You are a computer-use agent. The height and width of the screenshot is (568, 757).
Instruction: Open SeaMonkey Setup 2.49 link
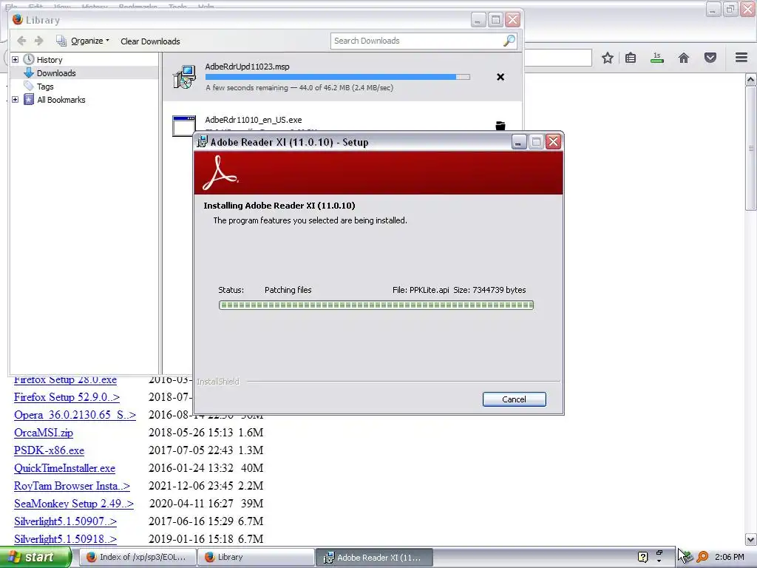pos(74,504)
